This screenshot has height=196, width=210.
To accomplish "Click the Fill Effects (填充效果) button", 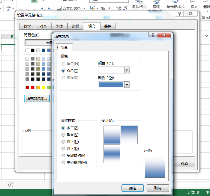I will pos(37,99).
